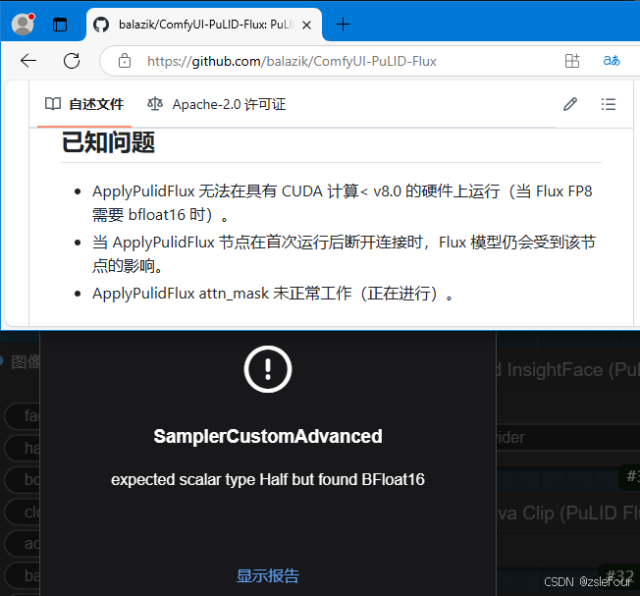Go back to the previous page

(28, 61)
